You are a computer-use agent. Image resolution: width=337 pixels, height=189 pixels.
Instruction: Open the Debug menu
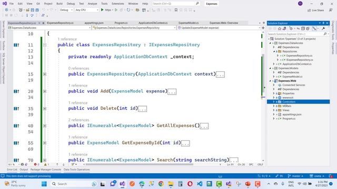point(71,4)
